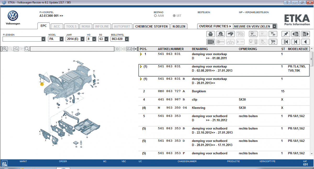Click the printer icon button
This screenshot has height=169, width=314.
(x=211, y=34)
